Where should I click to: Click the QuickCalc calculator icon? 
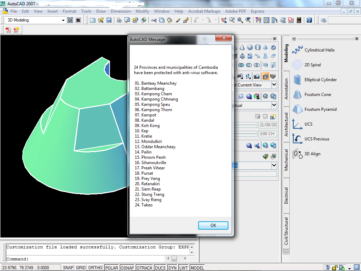(299, 20)
